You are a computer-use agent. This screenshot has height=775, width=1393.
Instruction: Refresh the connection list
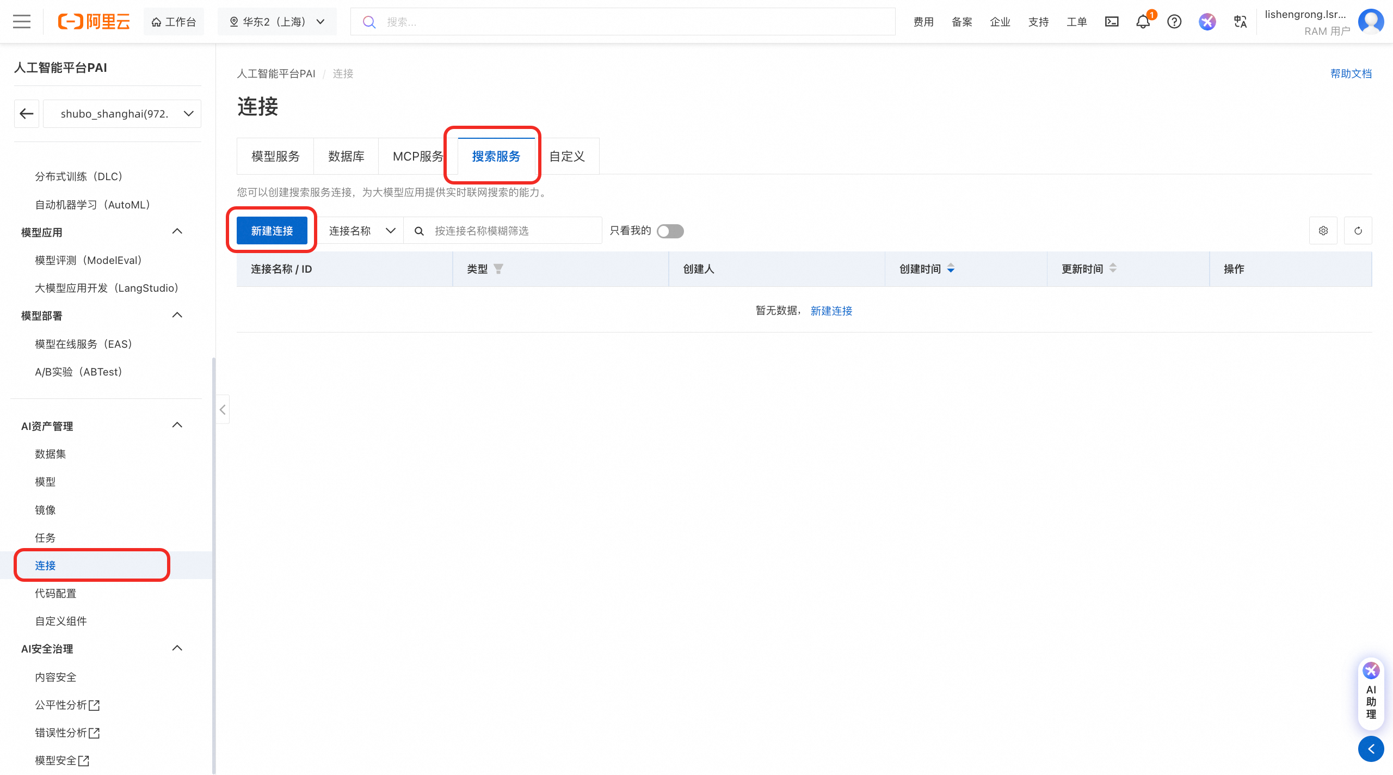pos(1358,231)
